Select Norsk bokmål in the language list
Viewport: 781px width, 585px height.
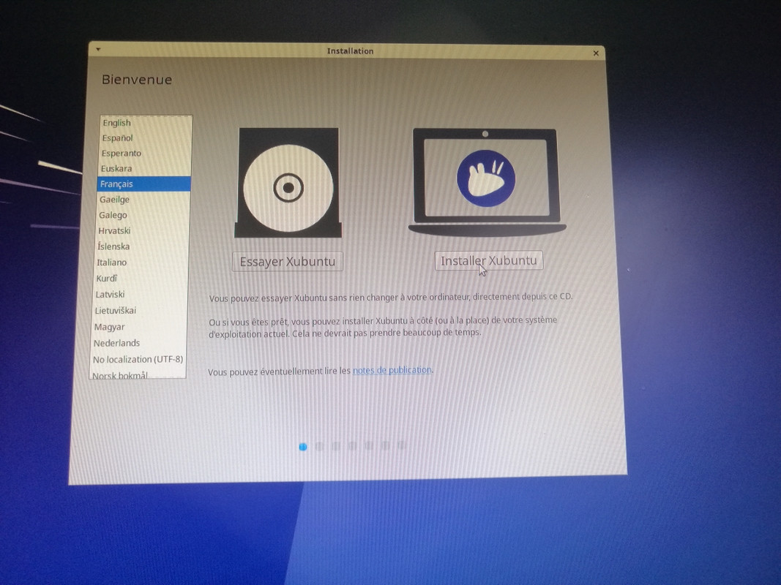click(138, 374)
